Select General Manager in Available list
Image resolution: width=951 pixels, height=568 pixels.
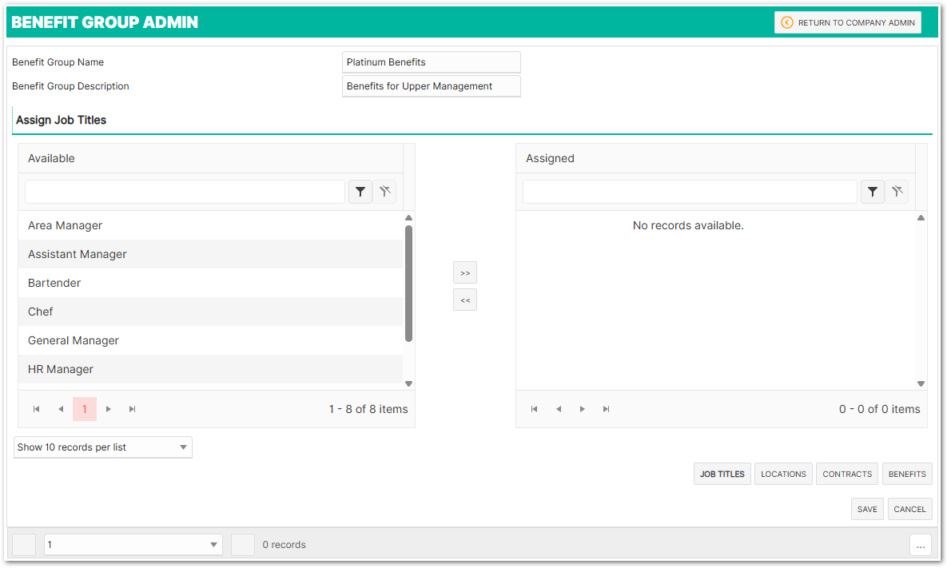pyautogui.click(x=74, y=340)
